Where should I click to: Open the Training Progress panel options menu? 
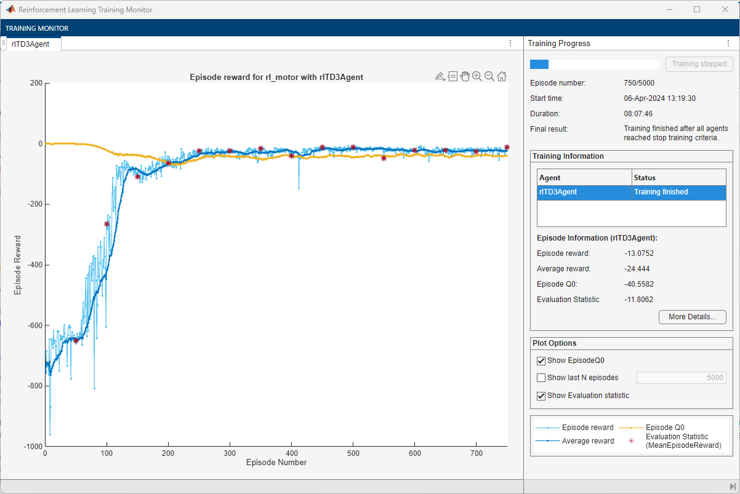pos(728,44)
